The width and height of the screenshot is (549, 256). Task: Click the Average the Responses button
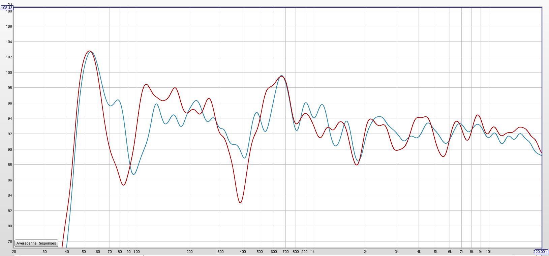point(36,243)
